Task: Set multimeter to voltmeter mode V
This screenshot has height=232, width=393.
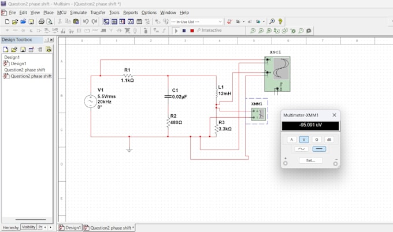Action: pos(304,140)
